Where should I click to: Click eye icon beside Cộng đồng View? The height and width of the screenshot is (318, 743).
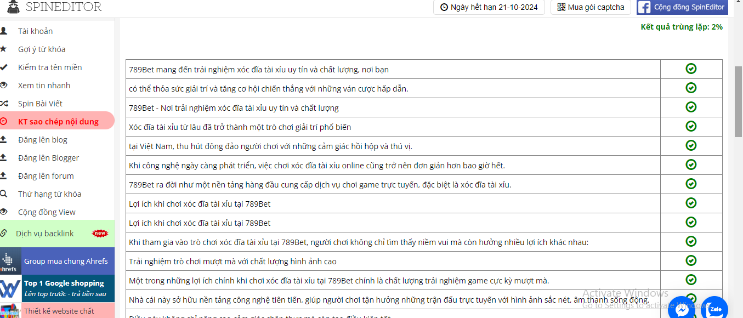(x=4, y=212)
